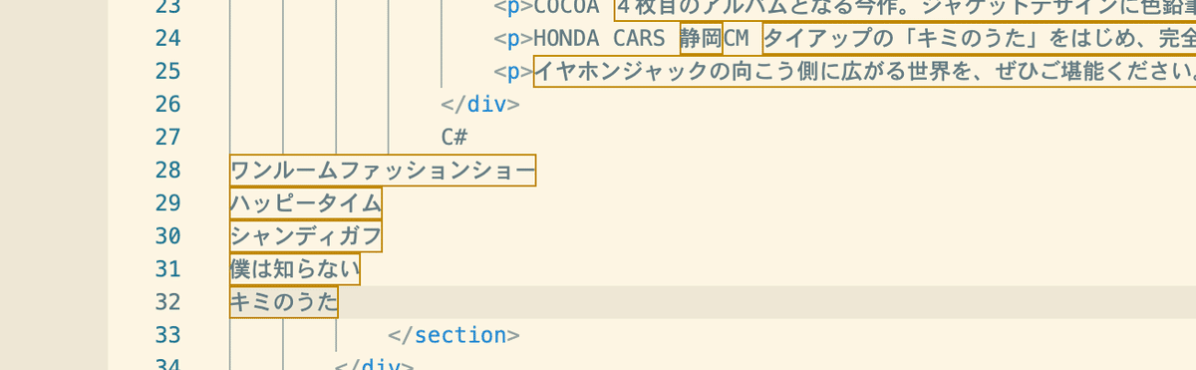This screenshot has width=1196, height=370.
Task: Click line number 32 in the gutter
Action: click(x=167, y=302)
